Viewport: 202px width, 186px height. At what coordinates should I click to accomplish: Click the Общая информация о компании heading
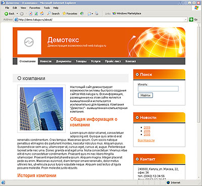[94, 122]
